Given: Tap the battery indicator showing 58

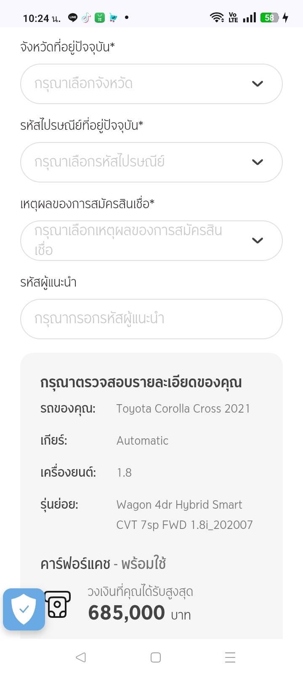Looking at the screenshot, I should pos(269,18).
